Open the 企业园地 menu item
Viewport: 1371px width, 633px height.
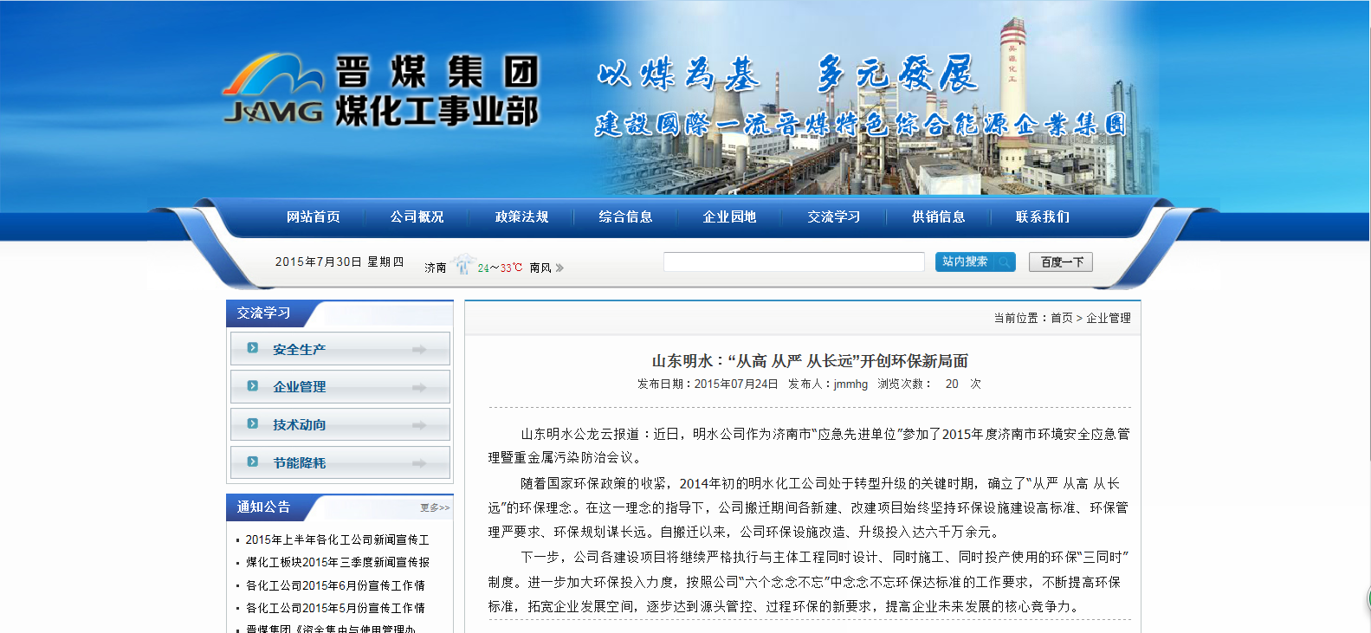(x=729, y=217)
